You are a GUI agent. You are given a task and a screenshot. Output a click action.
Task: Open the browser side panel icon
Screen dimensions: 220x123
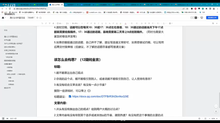pyautogui.click(x=210, y=9)
